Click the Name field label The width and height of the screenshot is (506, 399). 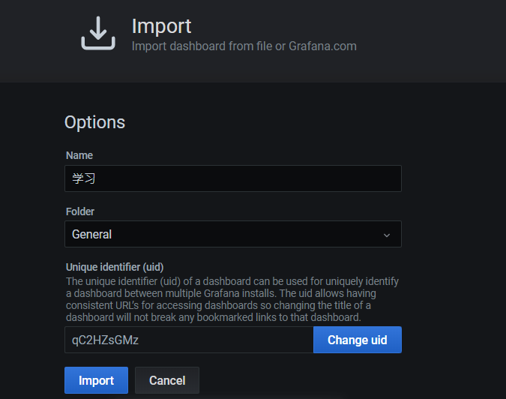point(79,155)
